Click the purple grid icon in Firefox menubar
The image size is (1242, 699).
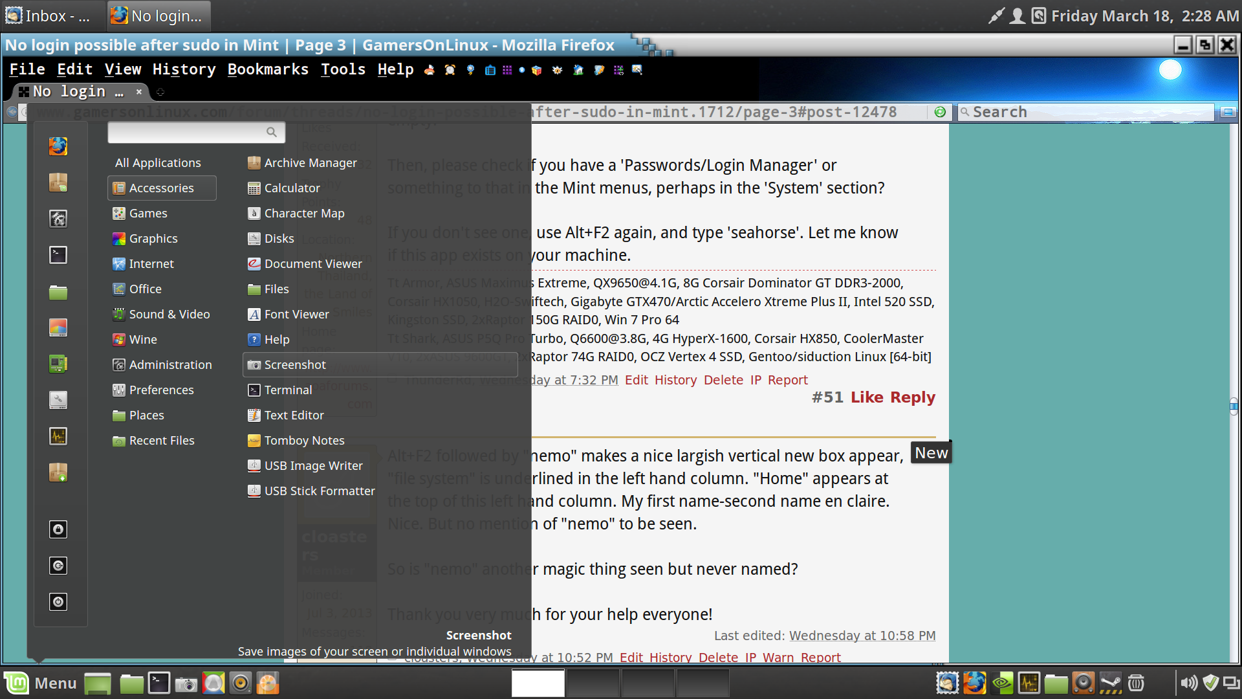507,70
